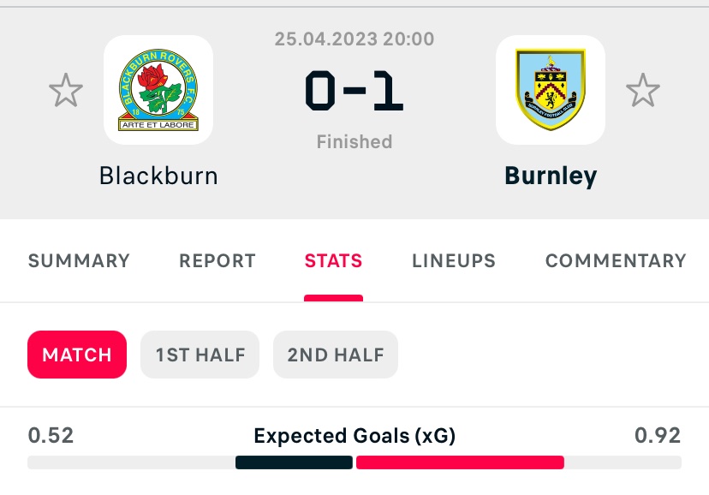
Task: Click Blackburn's dark xG bar
Action: click(294, 462)
